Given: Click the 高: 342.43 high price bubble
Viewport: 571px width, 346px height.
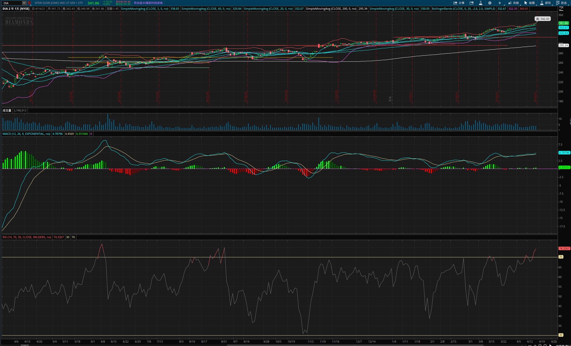Looking at the screenshot, I should click(x=542, y=19).
